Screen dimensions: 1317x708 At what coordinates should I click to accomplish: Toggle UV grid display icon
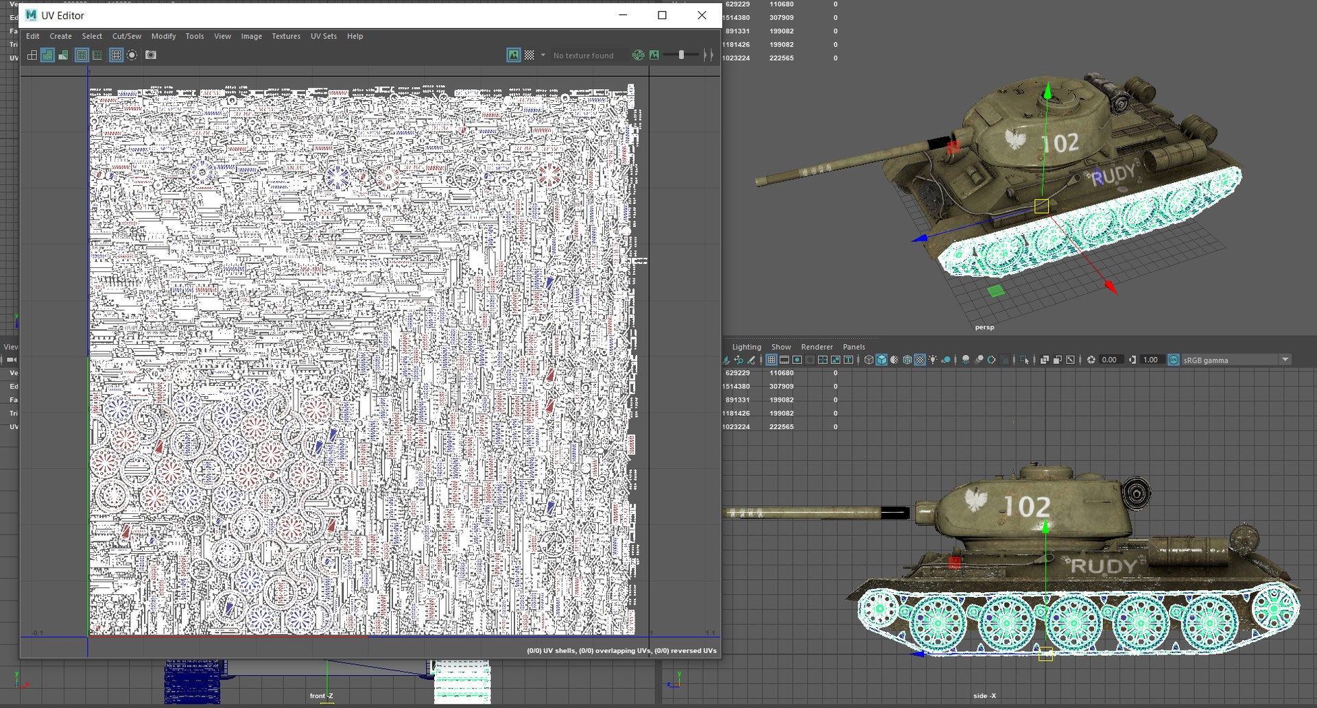click(116, 55)
